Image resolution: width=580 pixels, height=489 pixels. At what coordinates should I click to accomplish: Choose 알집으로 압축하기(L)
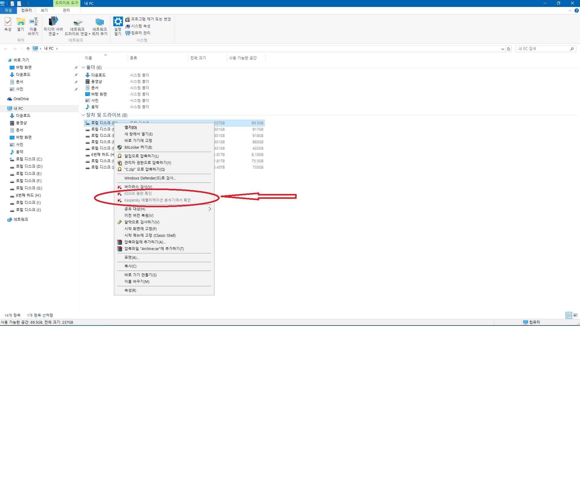tap(164, 156)
